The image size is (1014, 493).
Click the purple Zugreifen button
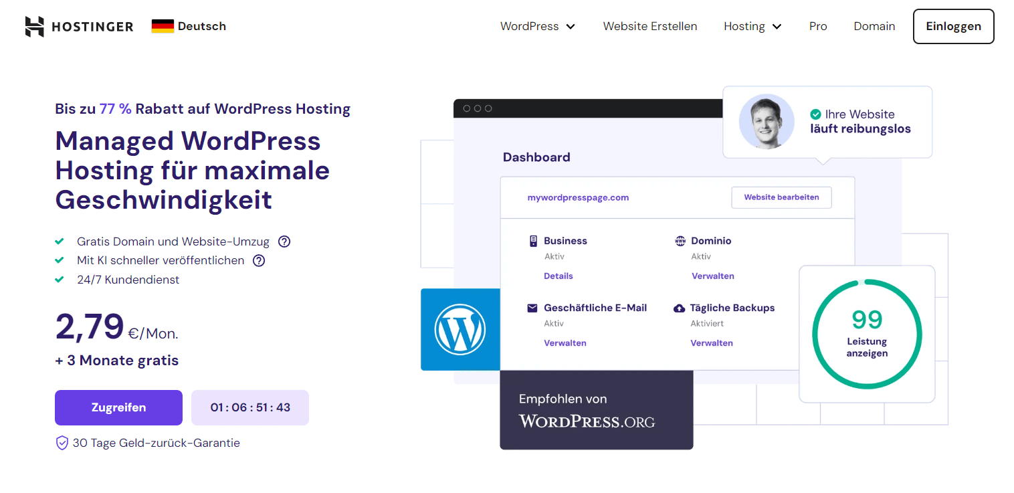[118, 407]
